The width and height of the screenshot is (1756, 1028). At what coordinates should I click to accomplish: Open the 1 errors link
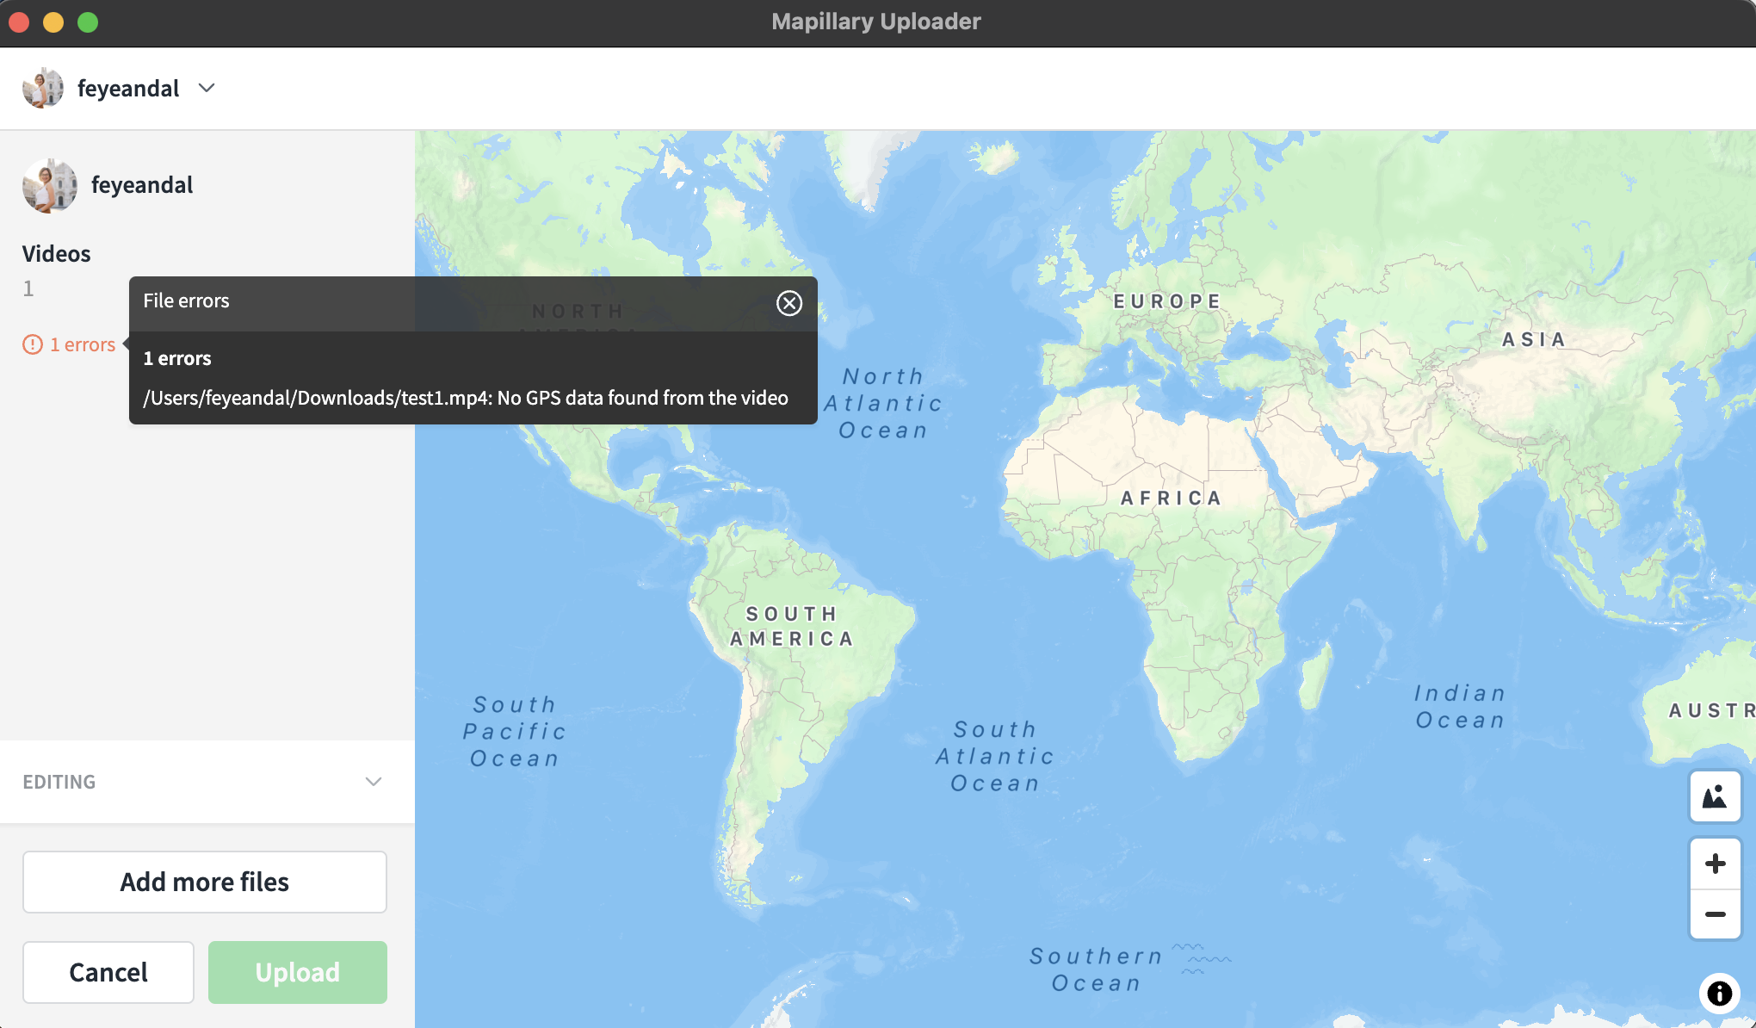[83, 344]
